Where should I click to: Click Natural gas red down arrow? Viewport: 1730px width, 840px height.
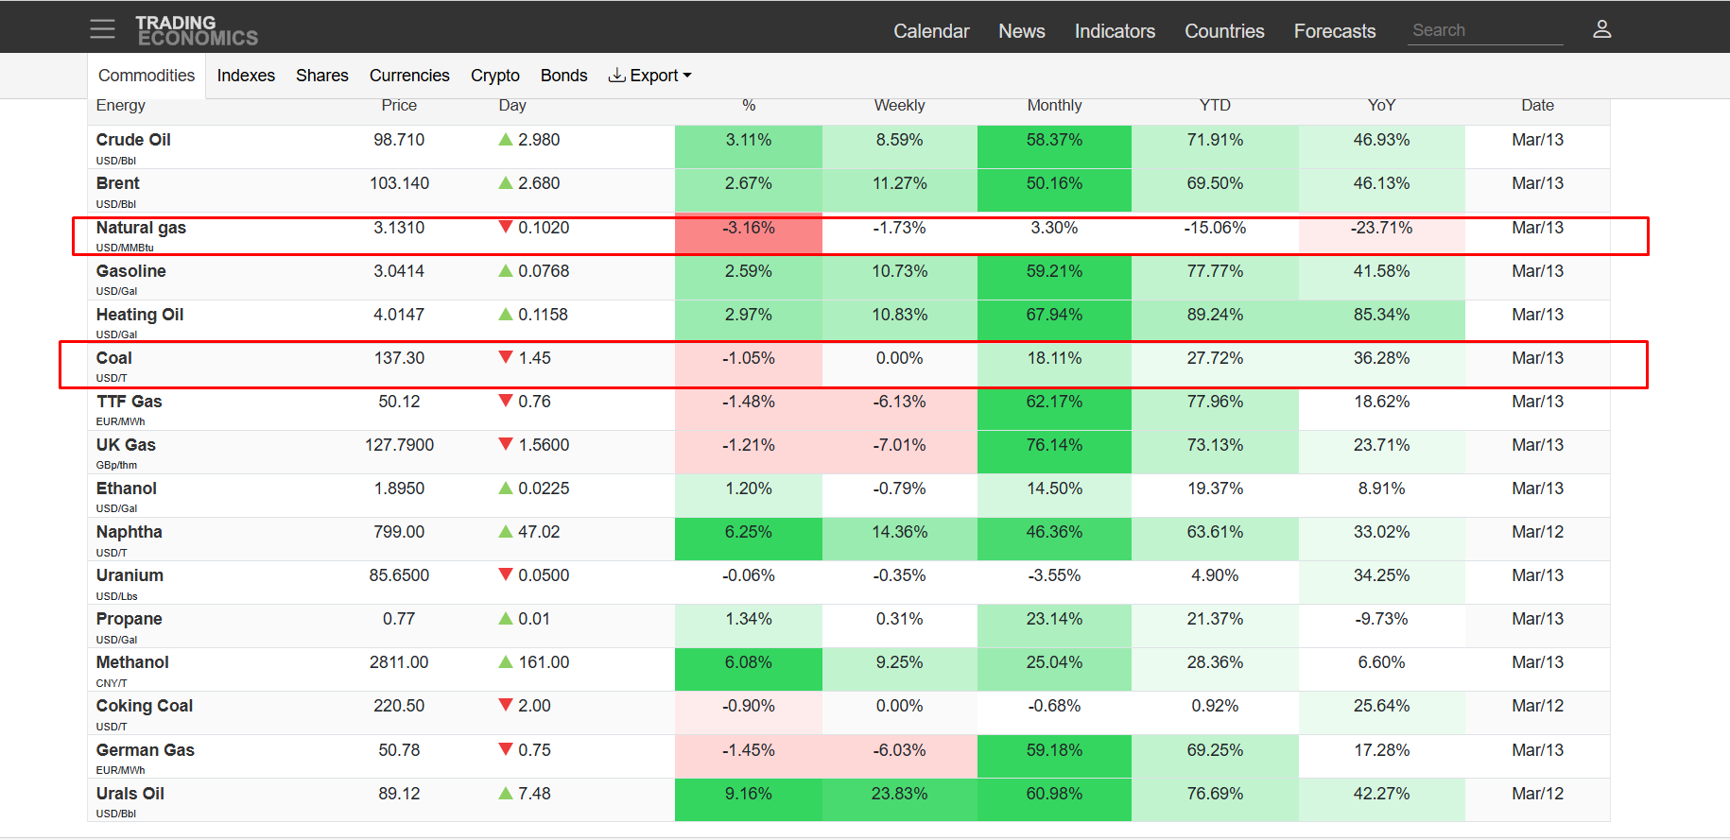(506, 227)
